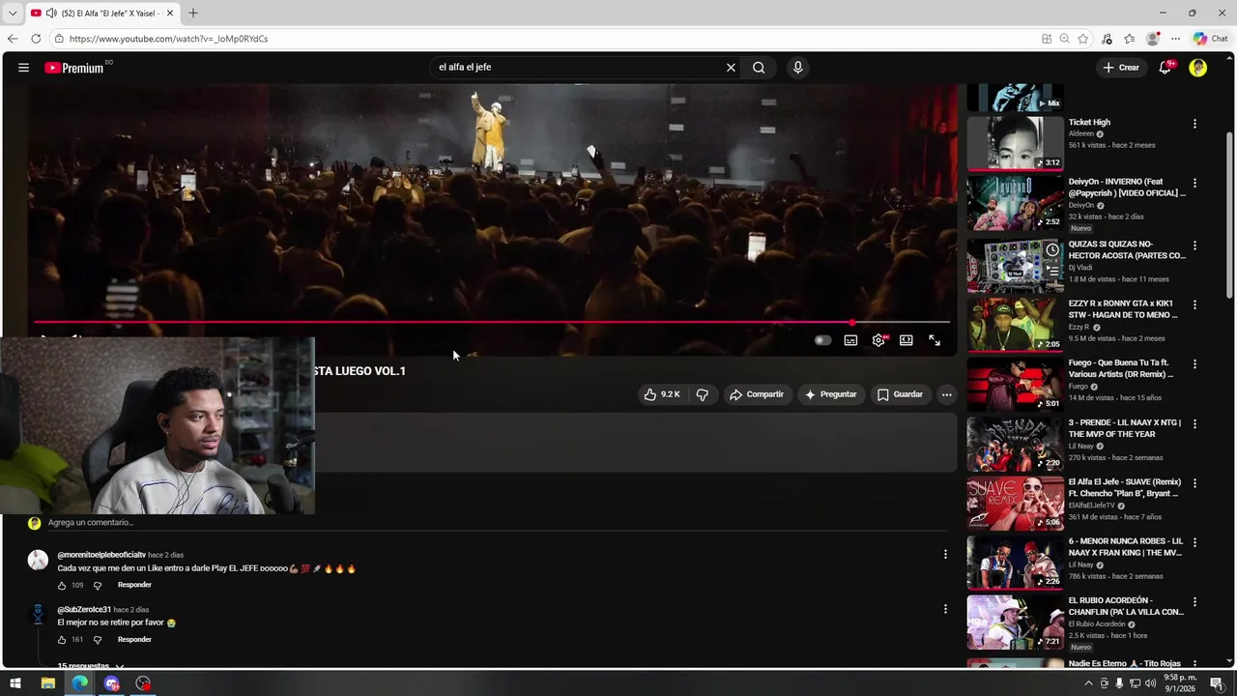Screen dimensions: 1237x696
Task: Reload the page
Action: 36,39
